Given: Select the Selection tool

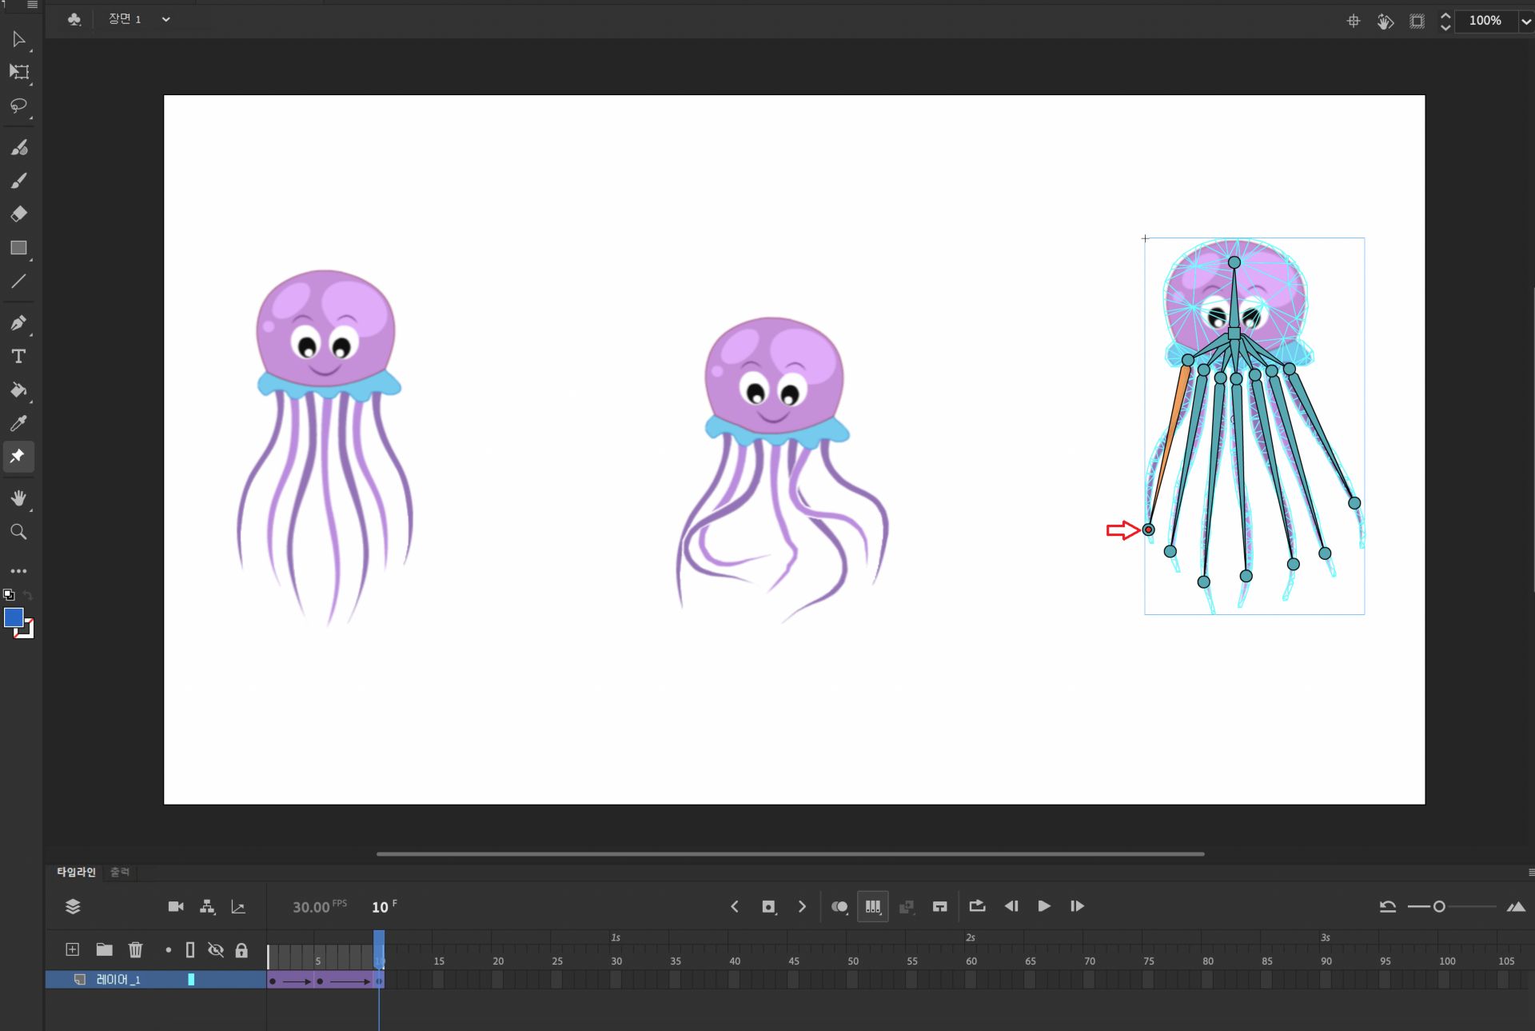Looking at the screenshot, I should 19,40.
